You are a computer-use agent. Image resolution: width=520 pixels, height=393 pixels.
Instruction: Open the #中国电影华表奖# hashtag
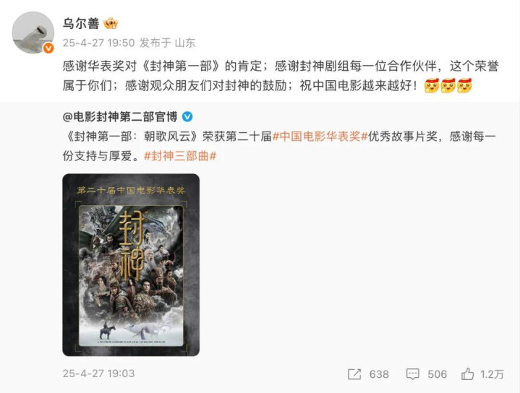pyautogui.click(x=320, y=137)
